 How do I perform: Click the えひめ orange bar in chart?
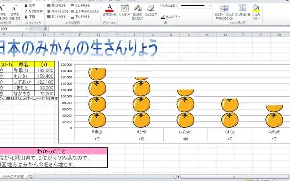point(141,103)
